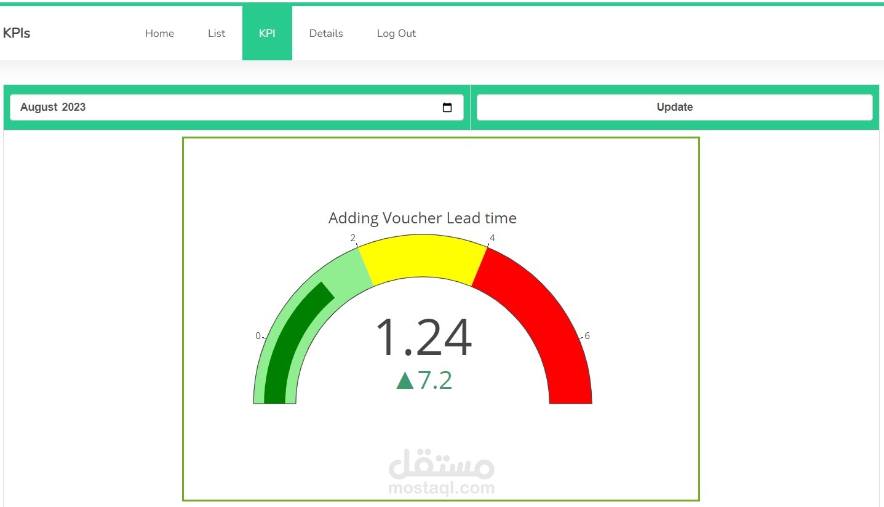Click the KPIs brand logo

pyautogui.click(x=17, y=33)
